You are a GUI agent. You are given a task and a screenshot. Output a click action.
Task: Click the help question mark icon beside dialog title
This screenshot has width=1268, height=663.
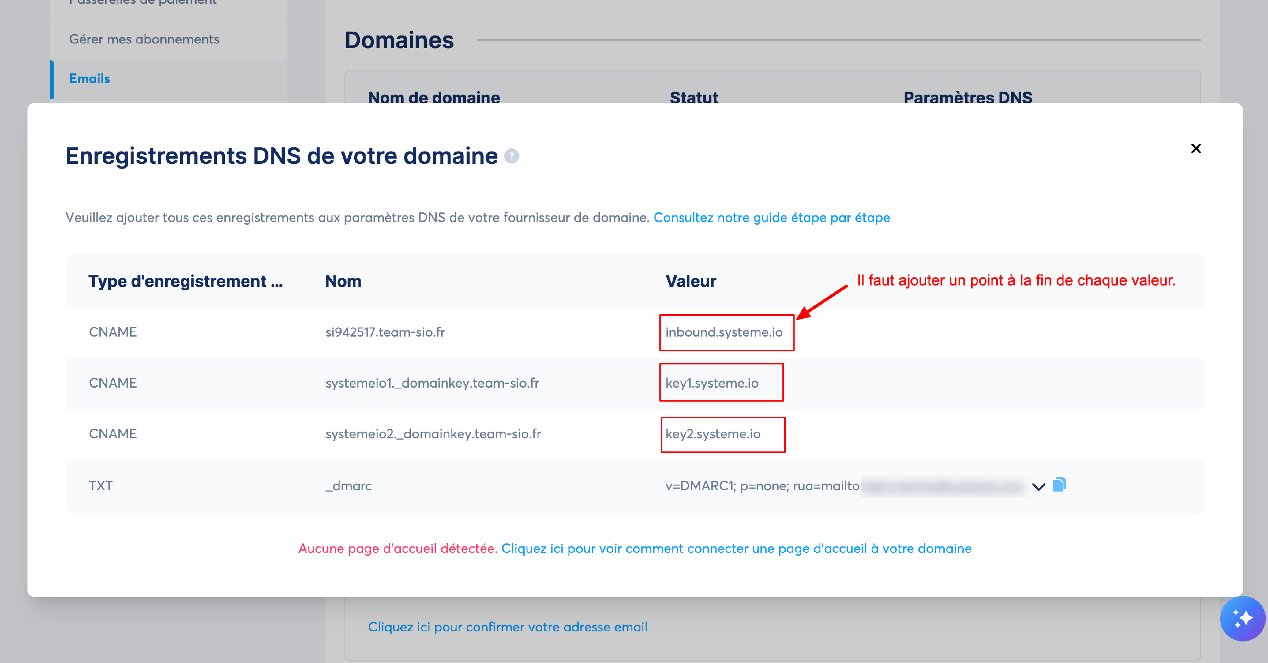[511, 156]
